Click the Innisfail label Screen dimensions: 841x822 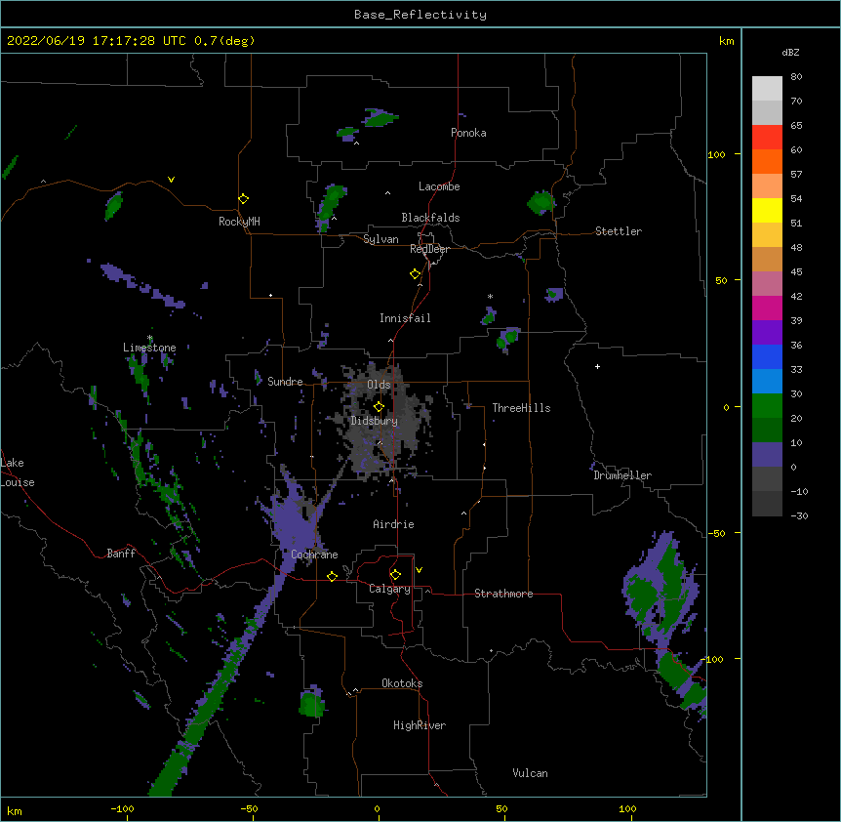(405, 318)
